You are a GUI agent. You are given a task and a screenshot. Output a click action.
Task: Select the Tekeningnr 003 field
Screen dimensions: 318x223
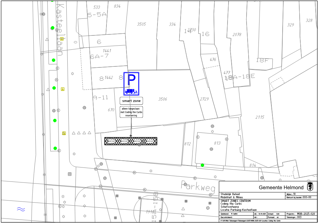[299, 217]
